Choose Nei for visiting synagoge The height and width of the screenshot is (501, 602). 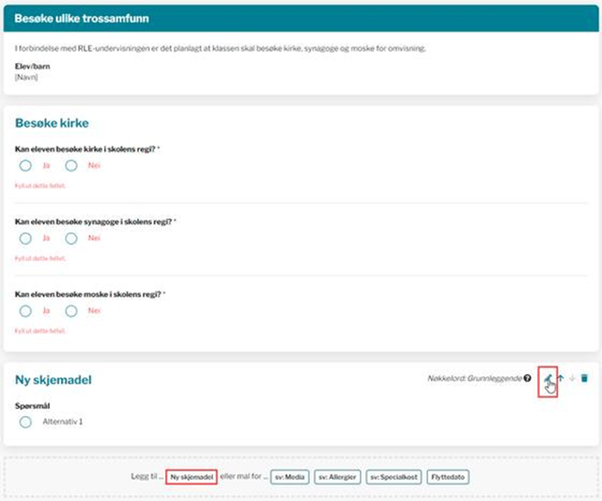(72, 238)
